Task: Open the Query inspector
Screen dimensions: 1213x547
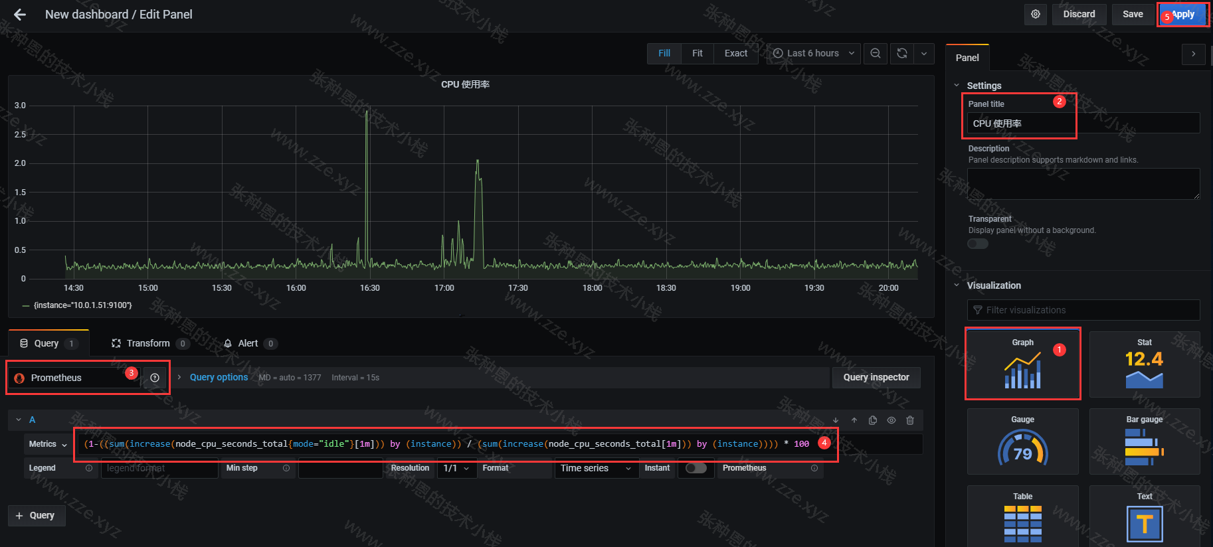Action: [876, 378]
